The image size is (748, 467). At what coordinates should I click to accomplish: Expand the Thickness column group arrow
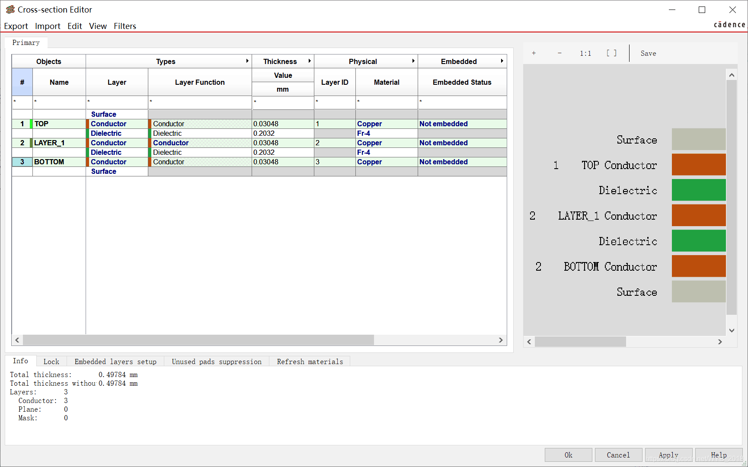click(x=310, y=61)
